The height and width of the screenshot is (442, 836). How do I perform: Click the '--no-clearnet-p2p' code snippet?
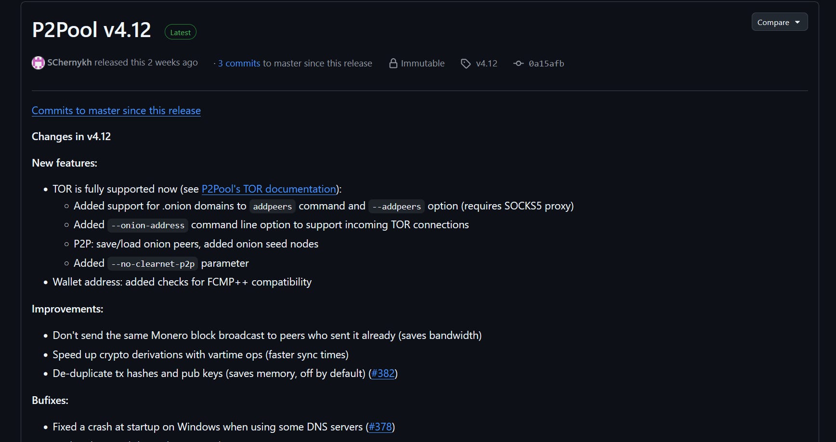tap(153, 263)
